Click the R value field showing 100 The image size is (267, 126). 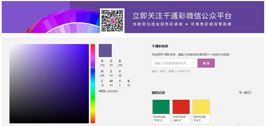(x=102, y=65)
